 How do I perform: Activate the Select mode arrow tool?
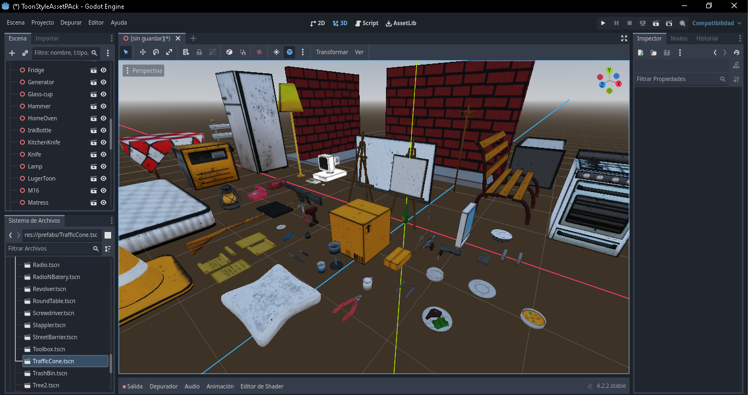tap(126, 52)
